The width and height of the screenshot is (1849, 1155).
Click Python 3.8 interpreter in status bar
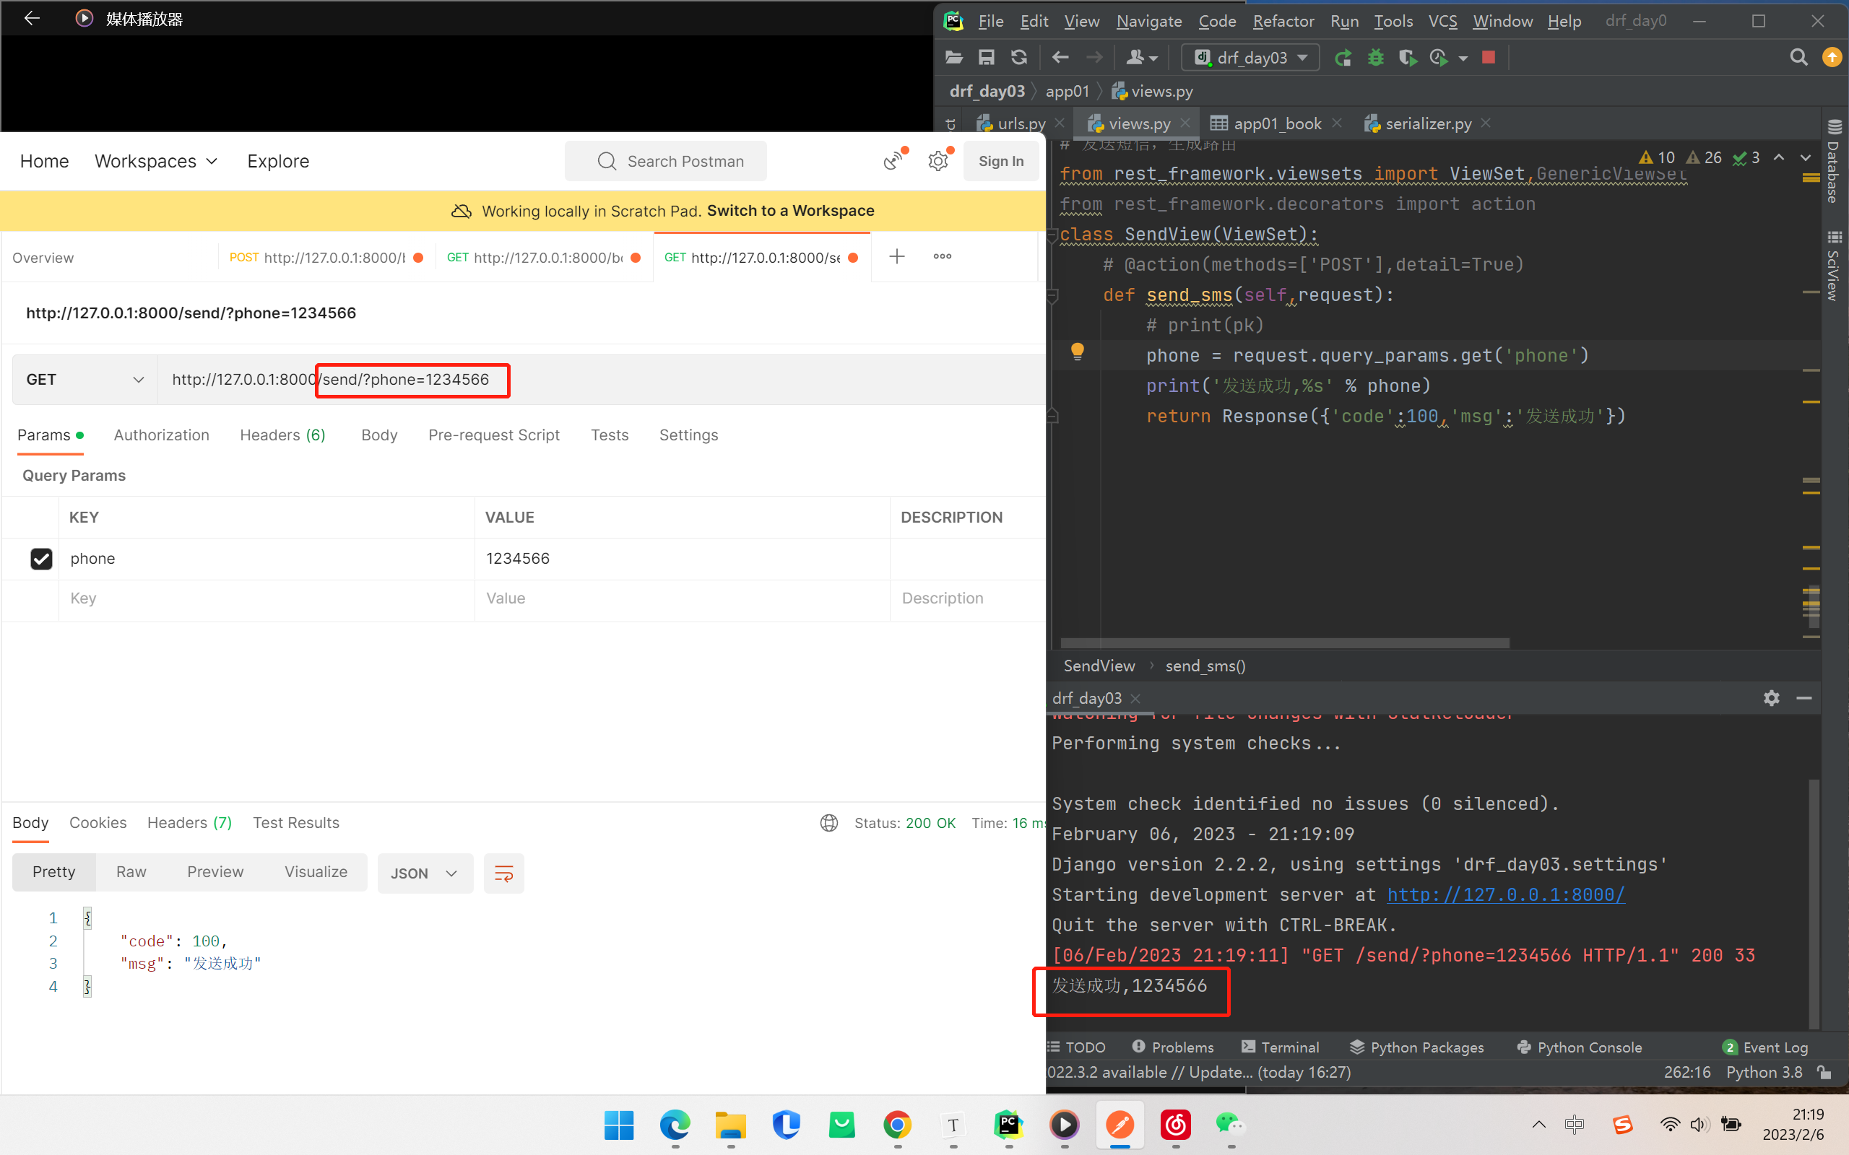1764,1072
